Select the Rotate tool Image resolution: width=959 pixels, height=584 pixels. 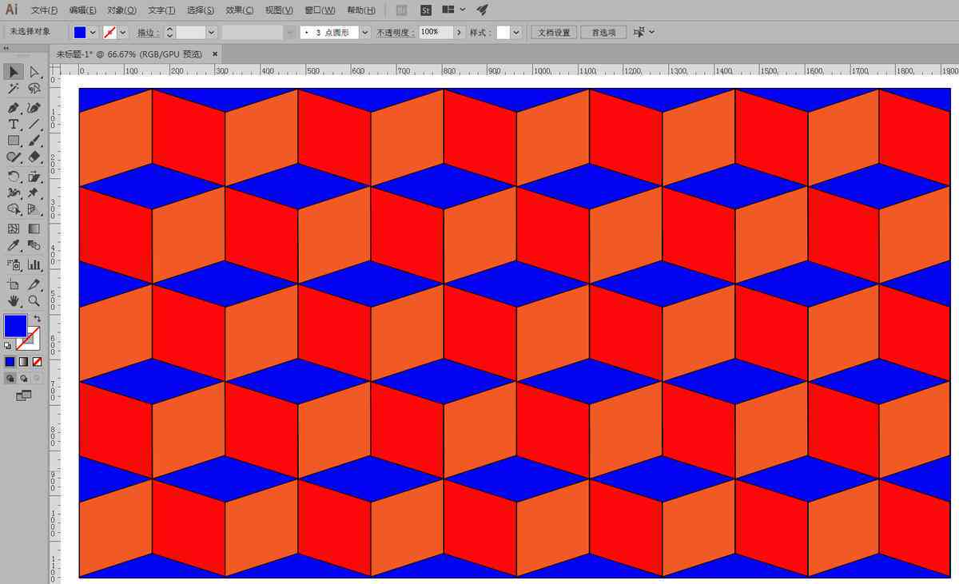tap(14, 177)
